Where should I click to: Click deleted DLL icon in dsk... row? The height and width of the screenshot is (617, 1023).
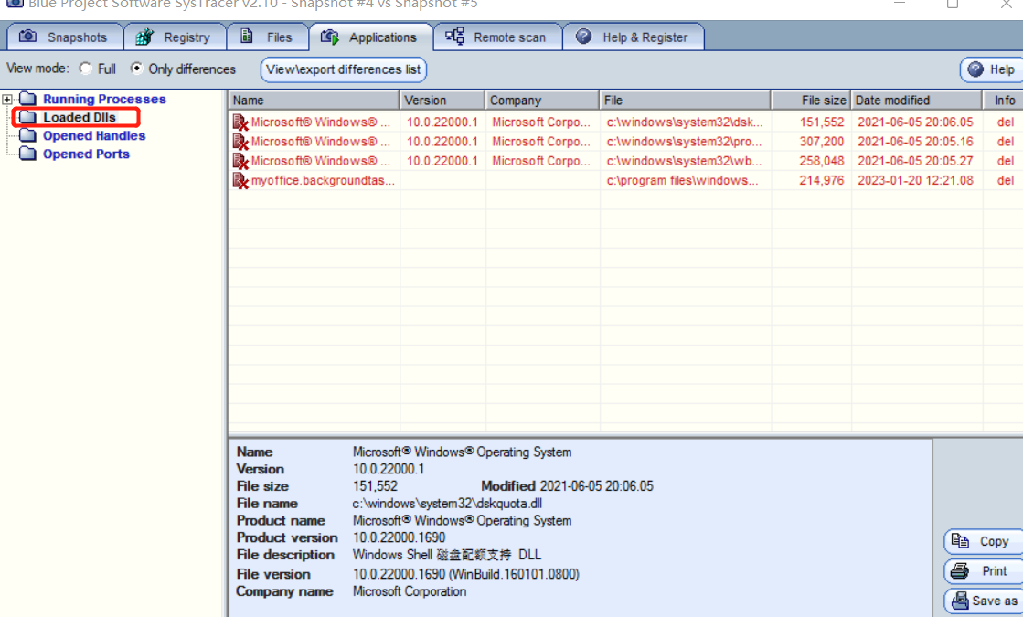click(x=240, y=122)
